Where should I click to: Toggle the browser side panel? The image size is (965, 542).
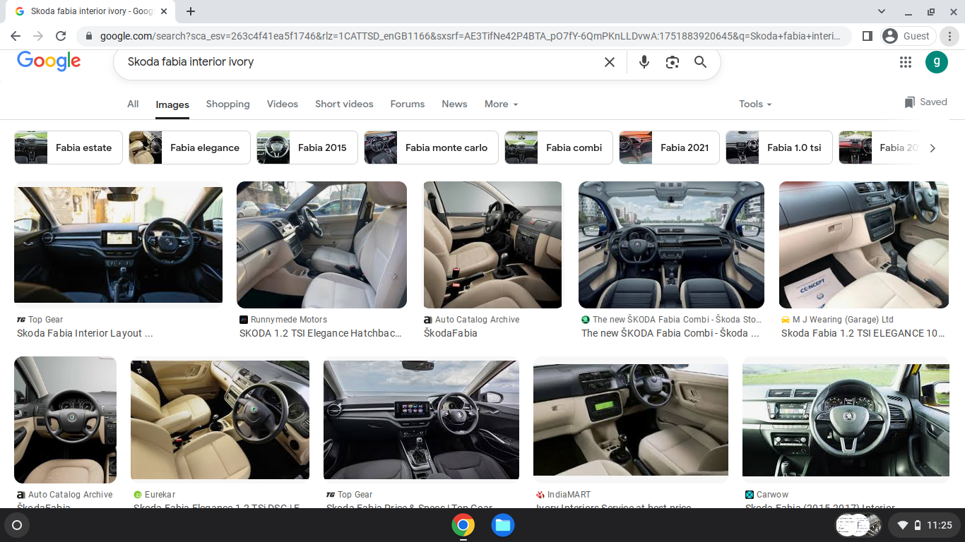tap(868, 36)
